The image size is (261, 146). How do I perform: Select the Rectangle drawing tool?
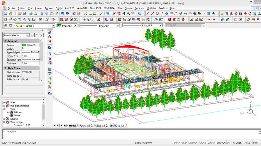click(x=171, y=13)
